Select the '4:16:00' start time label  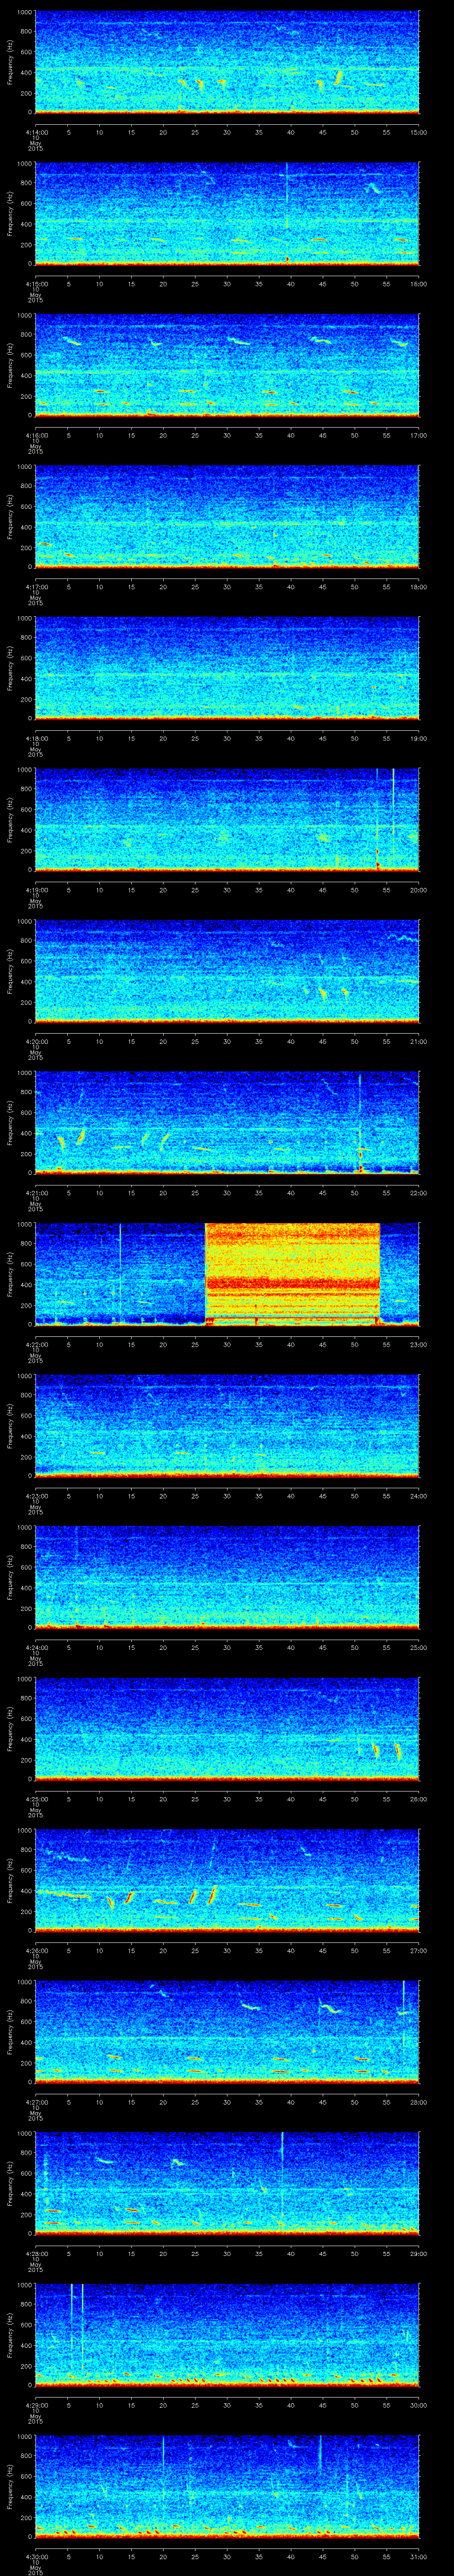36,435
